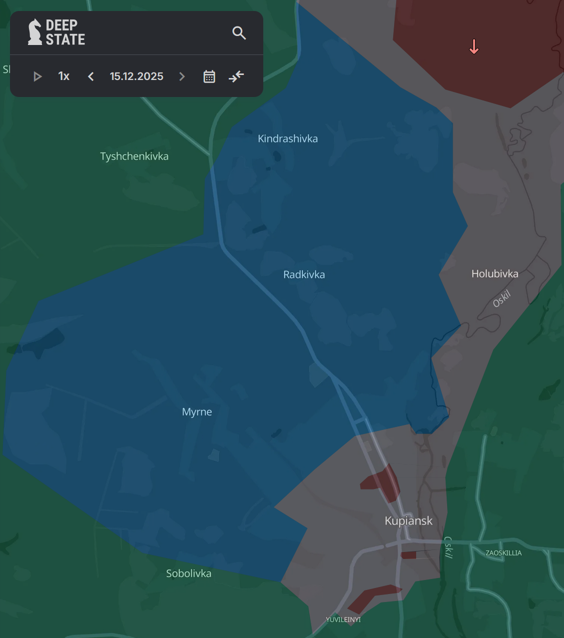
Task: Select the Myrne village label
Action: [x=197, y=412]
